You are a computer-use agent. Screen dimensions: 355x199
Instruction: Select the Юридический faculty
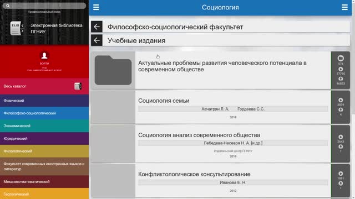coord(44,138)
